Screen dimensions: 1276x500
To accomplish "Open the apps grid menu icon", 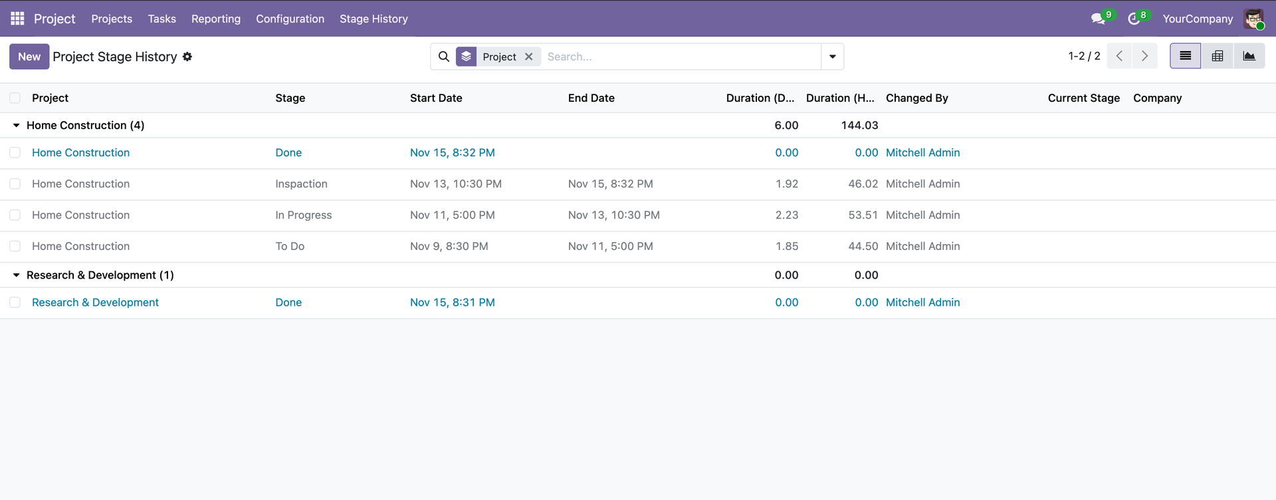I will [x=17, y=19].
